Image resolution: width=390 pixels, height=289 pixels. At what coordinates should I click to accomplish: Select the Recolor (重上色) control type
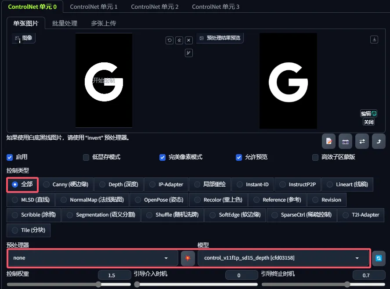(218, 200)
